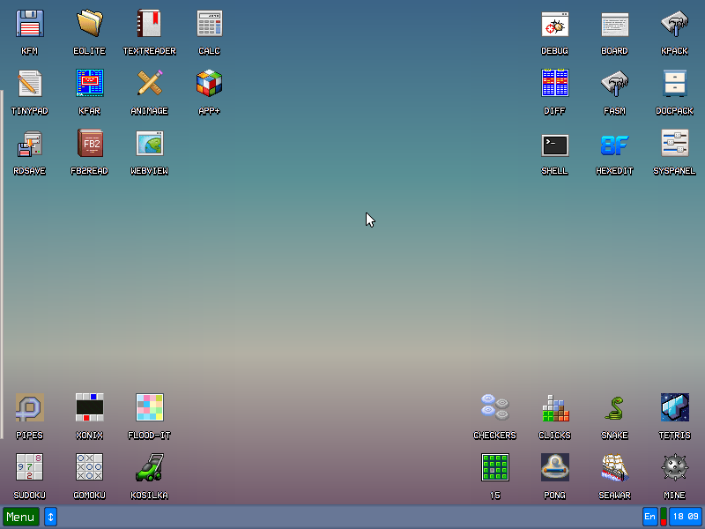The image size is (705, 529).
Task: Launch the Sudoku game icon
Action: (30, 468)
